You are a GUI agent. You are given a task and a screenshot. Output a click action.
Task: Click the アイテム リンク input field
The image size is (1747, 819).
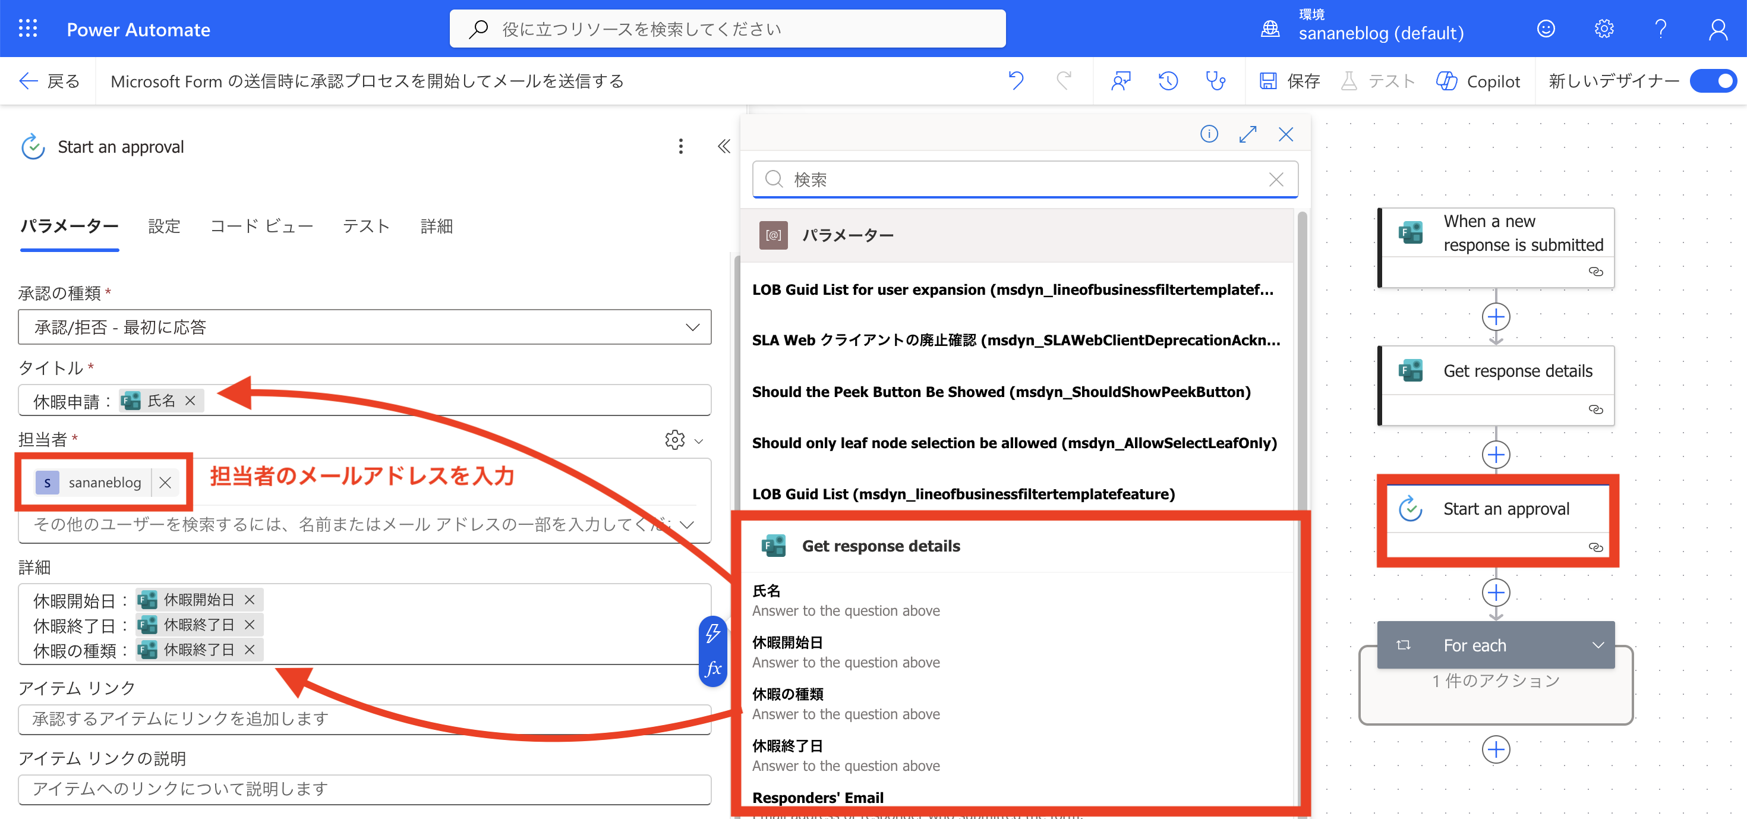[364, 719]
